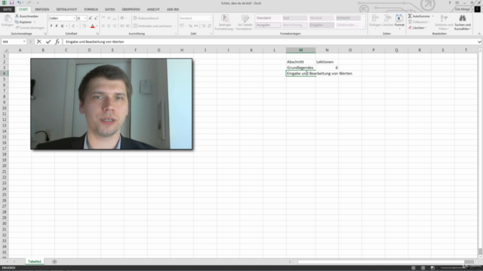The width and height of the screenshot is (483, 271).
Task: Click the percent style icon in Zahl group
Action: 190,26
